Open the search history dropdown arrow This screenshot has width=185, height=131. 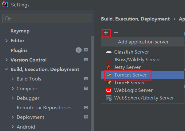10,19
